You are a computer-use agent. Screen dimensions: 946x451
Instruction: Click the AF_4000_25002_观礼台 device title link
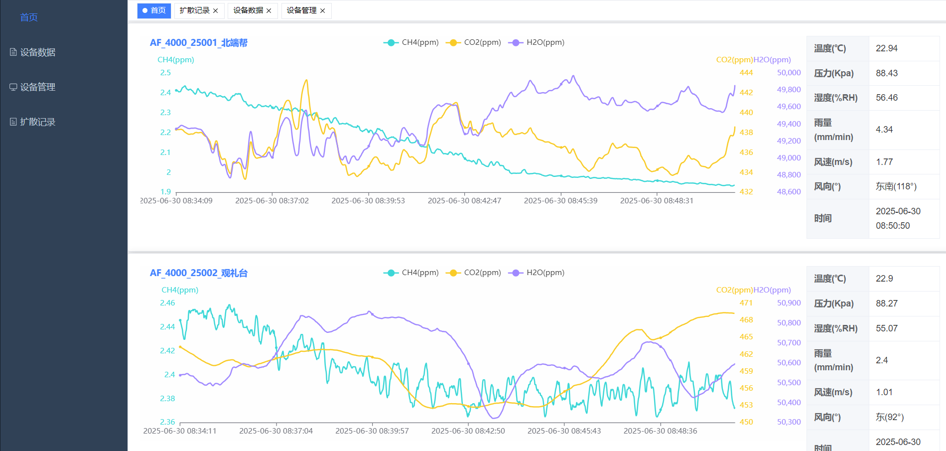[x=198, y=273]
